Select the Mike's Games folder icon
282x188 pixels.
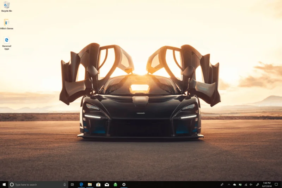[6, 23]
